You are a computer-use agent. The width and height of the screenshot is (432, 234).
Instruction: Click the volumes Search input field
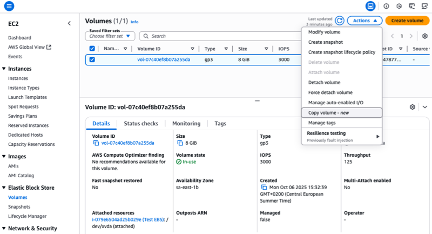216,36
